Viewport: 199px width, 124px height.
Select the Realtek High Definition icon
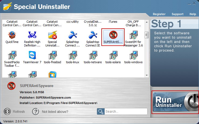[32, 35]
